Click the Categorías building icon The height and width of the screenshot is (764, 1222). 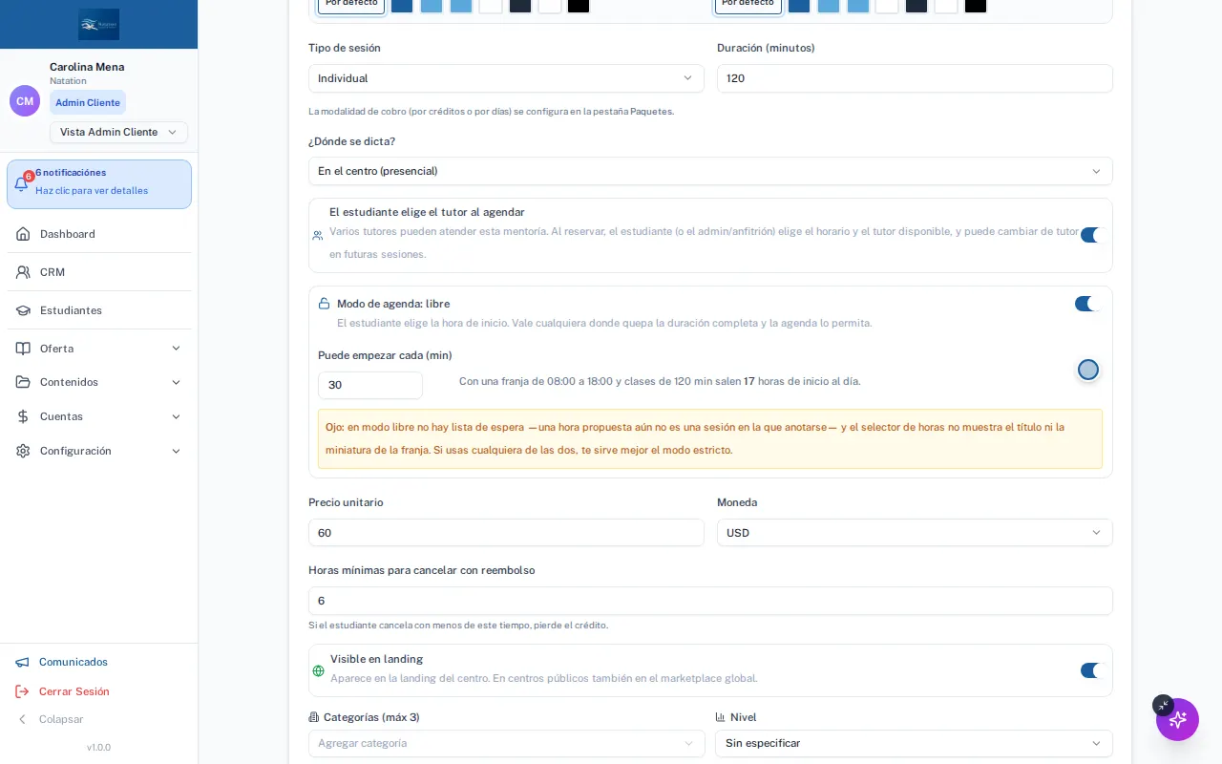314,717
